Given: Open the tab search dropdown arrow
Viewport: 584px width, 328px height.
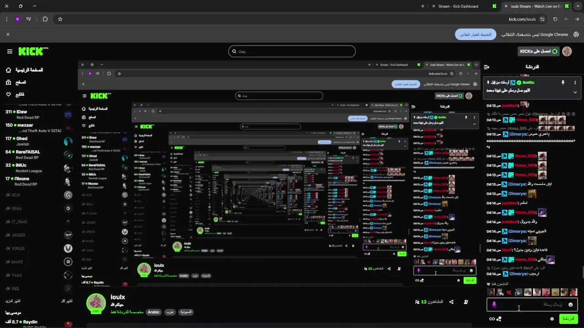Looking at the screenshot, I should pyautogui.click(x=577, y=6).
